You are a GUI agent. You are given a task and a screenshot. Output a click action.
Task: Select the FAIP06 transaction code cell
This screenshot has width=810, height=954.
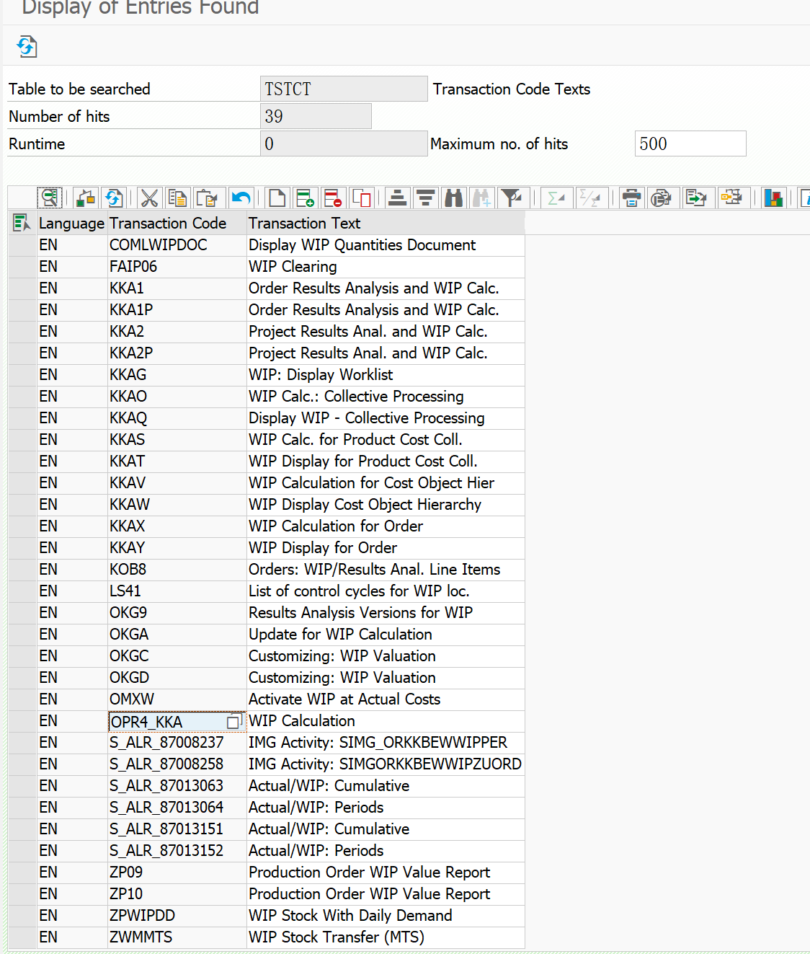177,267
